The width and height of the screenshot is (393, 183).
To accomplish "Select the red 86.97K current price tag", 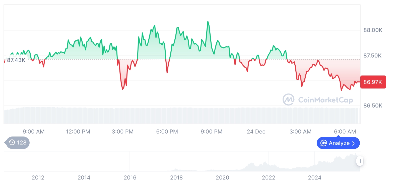I will coord(373,82).
